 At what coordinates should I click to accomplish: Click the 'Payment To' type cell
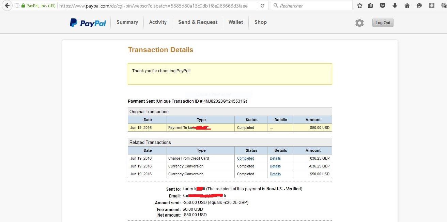200,128
